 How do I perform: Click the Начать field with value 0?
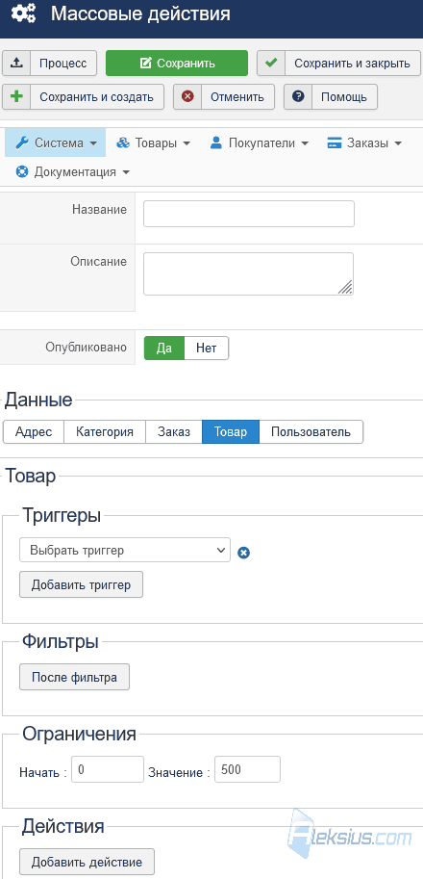(108, 769)
